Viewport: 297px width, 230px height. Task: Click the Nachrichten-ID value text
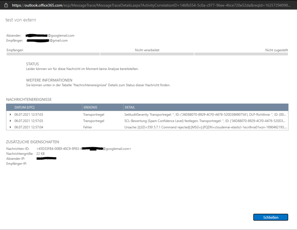(x=84, y=149)
